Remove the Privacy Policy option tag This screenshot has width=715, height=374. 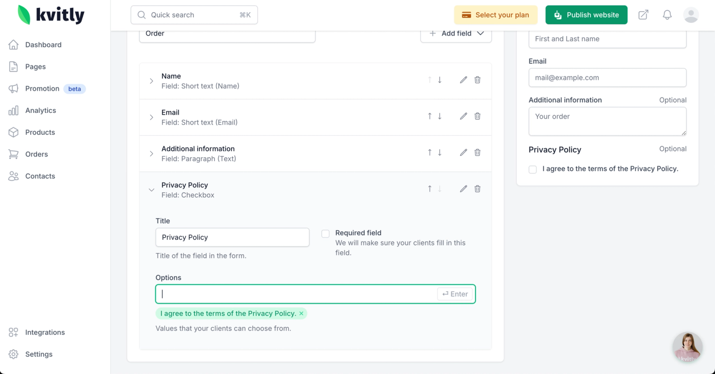click(301, 313)
